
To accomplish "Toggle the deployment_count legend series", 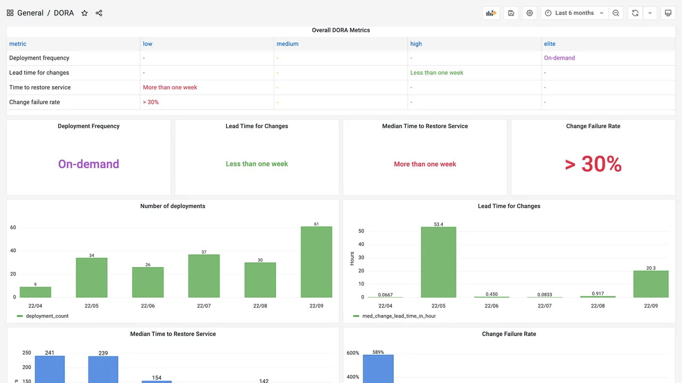I will (47, 316).
